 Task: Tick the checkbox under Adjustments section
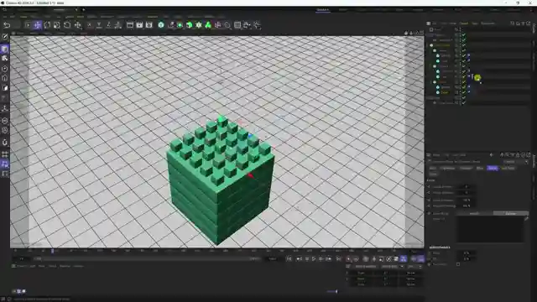click(x=458, y=264)
